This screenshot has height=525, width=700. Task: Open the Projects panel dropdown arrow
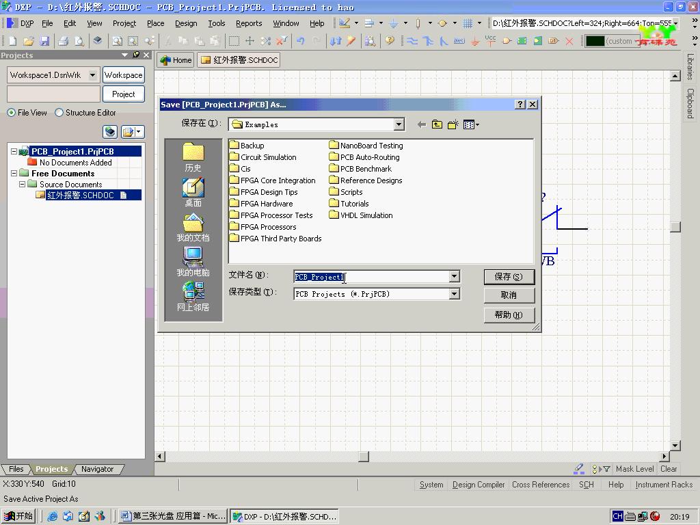coord(125,55)
